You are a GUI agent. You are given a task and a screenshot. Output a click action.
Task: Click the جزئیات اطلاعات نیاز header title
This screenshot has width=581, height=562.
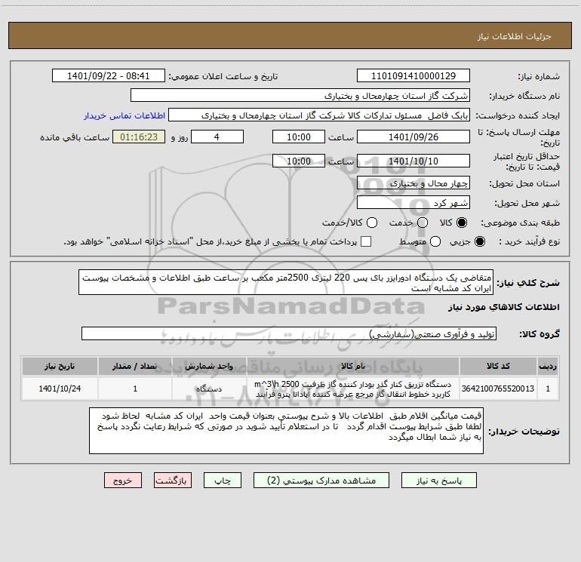point(515,36)
